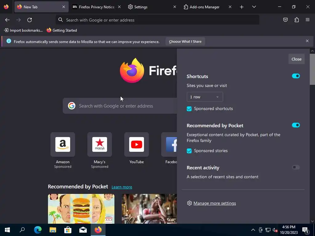This screenshot has height=236, width=315.
Task: Open the notification center icon
Action: [x=305, y=230]
